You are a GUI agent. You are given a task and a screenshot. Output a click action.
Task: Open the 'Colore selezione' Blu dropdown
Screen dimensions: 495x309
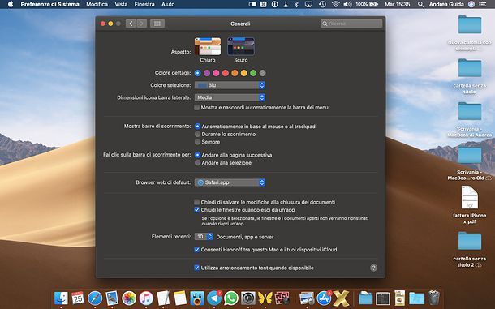pyautogui.click(x=230, y=85)
